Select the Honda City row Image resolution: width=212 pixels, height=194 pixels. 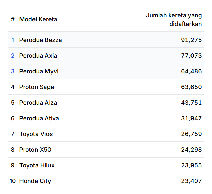point(35,181)
